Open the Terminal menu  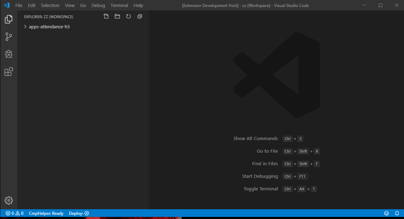coord(119,5)
